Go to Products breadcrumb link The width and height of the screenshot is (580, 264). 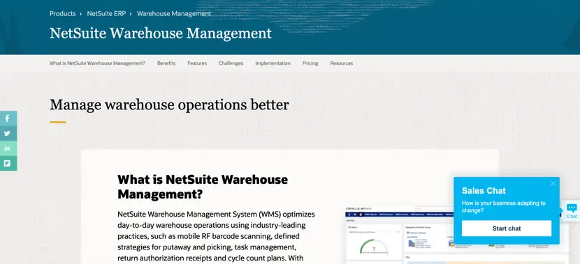coord(62,14)
